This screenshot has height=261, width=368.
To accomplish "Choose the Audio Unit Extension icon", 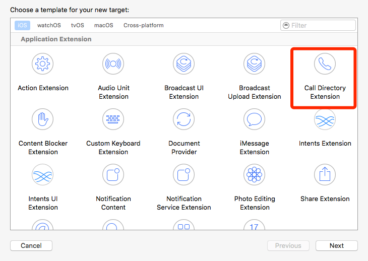I will [x=113, y=64].
